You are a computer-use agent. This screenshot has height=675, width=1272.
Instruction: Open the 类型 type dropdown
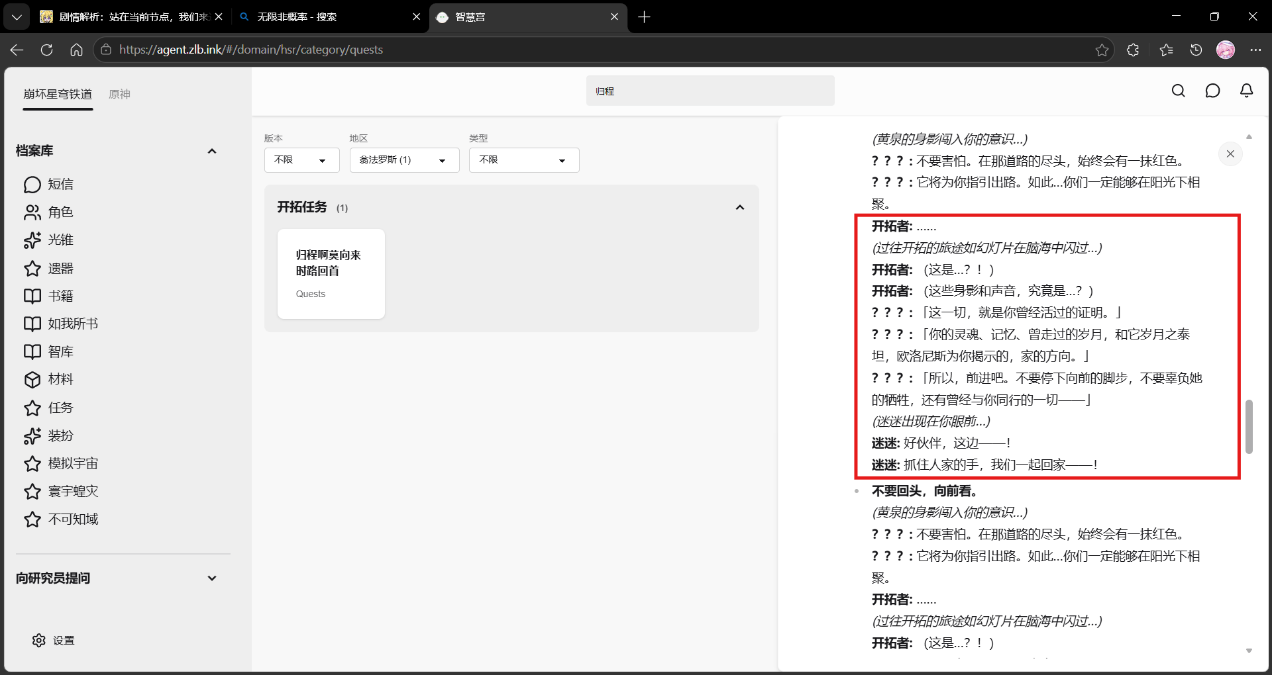pyautogui.click(x=523, y=160)
